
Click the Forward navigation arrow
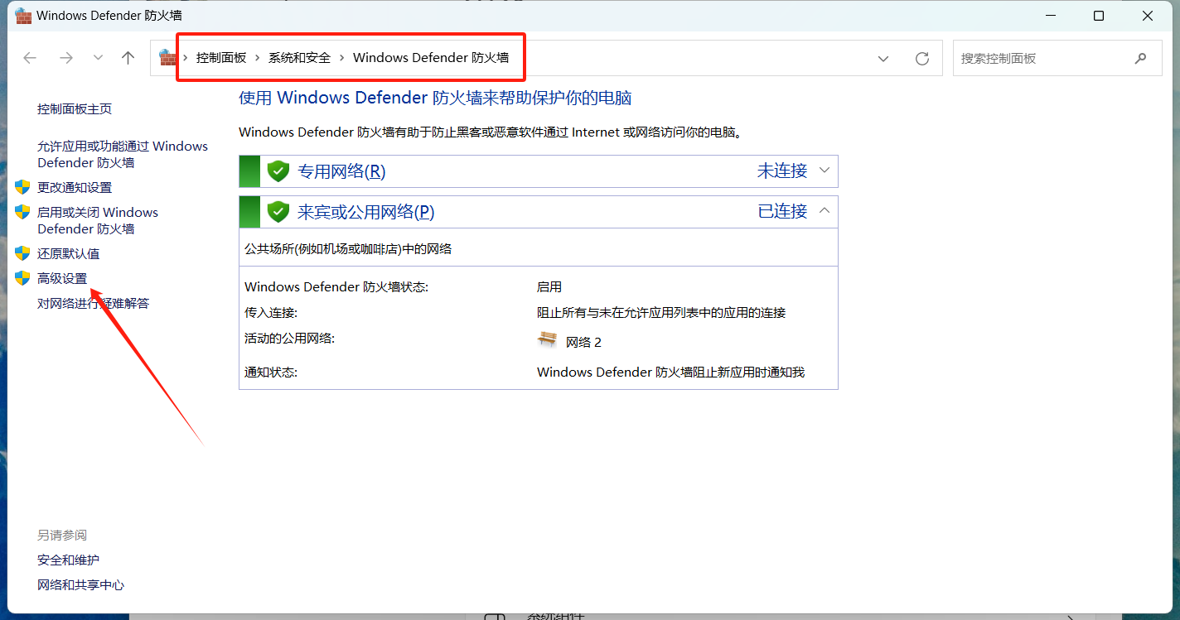pyautogui.click(x=66, y=58)
